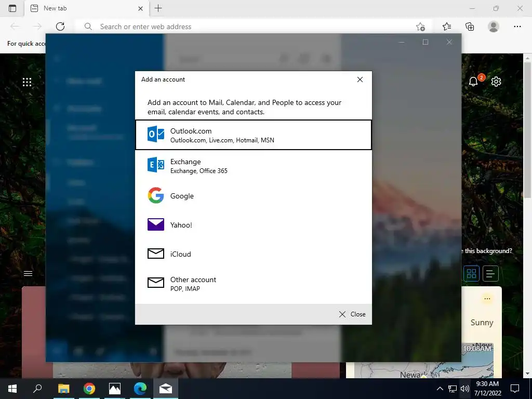
Task: Switch to Microsoft Edge on the taskbar
Action: tap(140, 389)
